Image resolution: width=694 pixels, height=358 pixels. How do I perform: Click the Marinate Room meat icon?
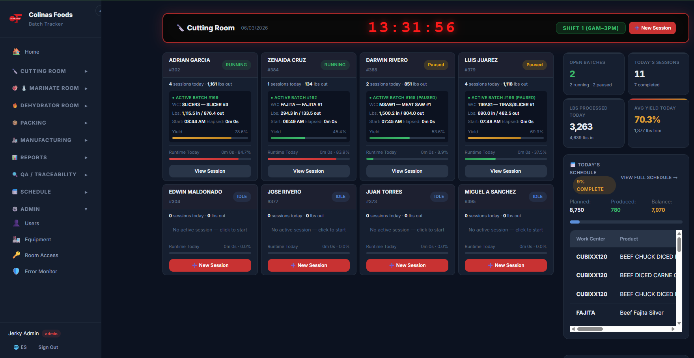(x=15, y=88)
